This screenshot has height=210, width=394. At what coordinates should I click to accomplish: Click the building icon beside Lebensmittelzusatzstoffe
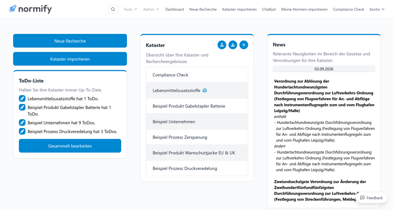click(205, 90)
